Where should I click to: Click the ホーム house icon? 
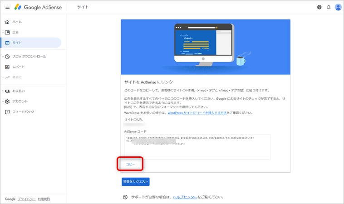pos(7,22)
